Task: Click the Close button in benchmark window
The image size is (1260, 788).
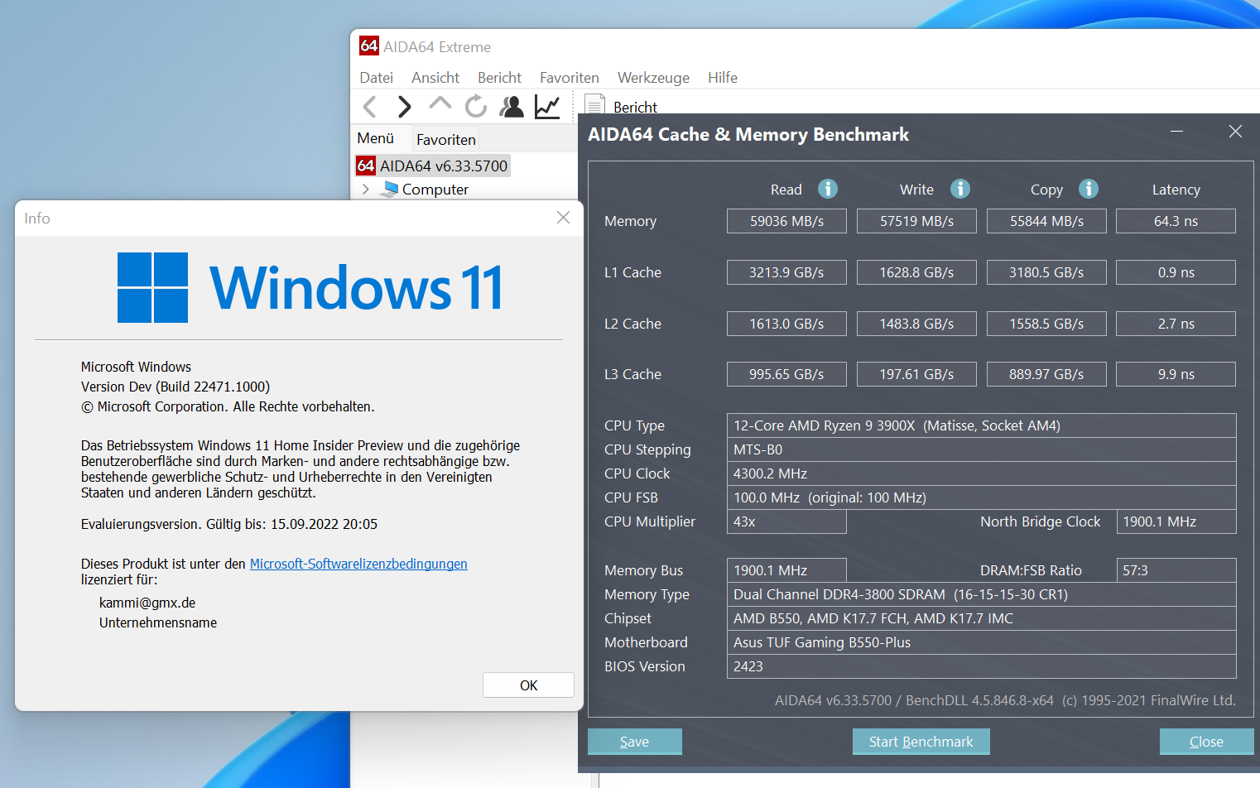Action: 1206,742
